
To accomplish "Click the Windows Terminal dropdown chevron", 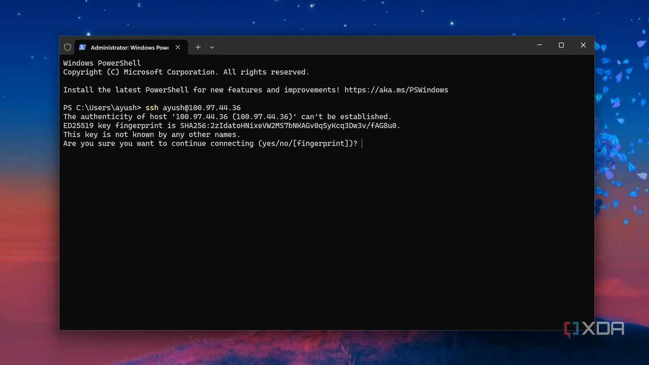I will (x=212, y=47).
